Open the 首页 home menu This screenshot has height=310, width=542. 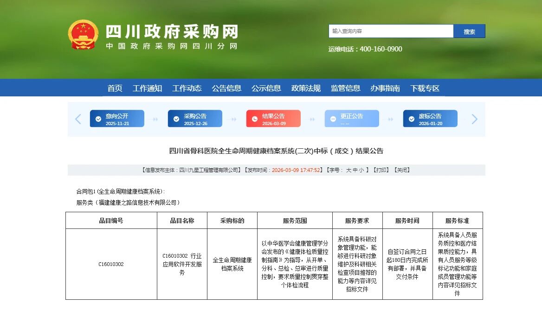pos(115,88)
